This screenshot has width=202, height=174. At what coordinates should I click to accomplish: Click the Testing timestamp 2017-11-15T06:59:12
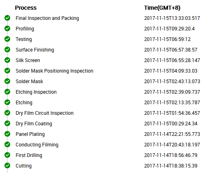coord(167,39)
